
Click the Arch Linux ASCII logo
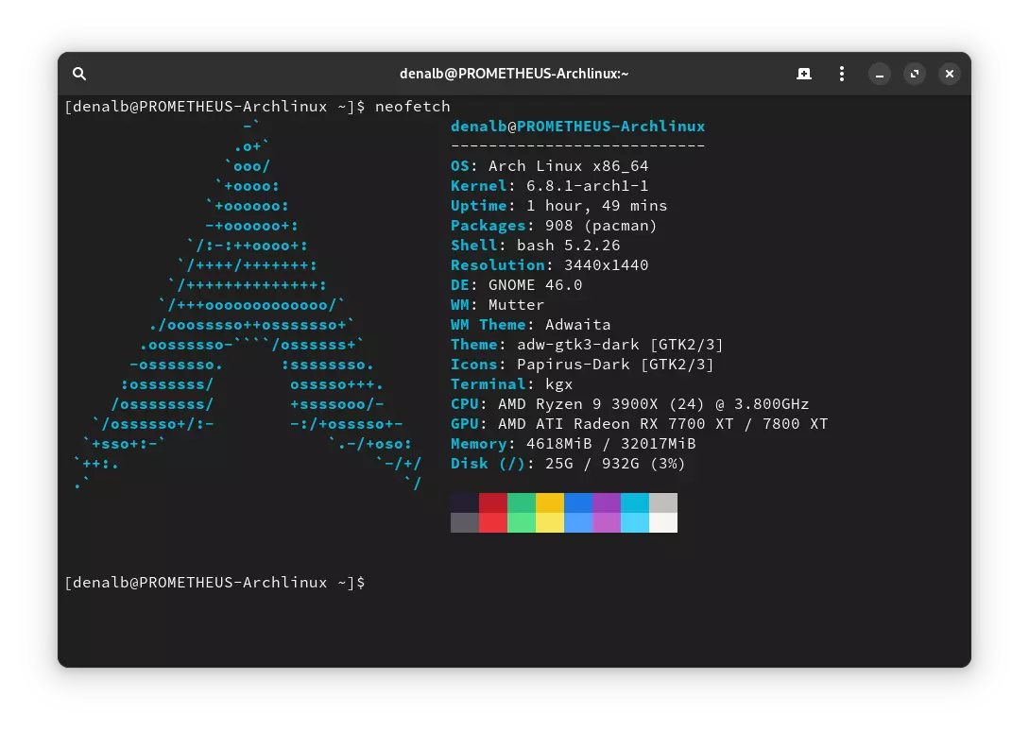[x=249, y=304]
